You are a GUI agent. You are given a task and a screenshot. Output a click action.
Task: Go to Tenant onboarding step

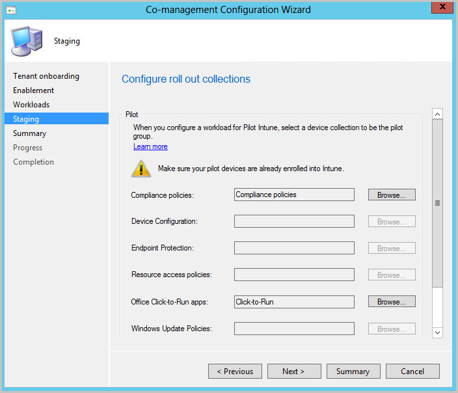click(x=46, y=76)
